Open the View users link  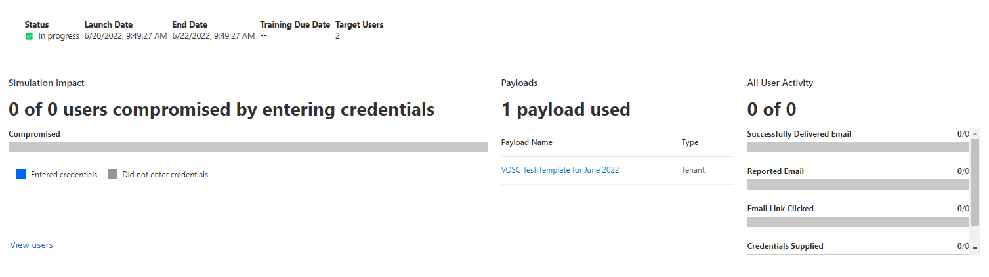(32, 245)
